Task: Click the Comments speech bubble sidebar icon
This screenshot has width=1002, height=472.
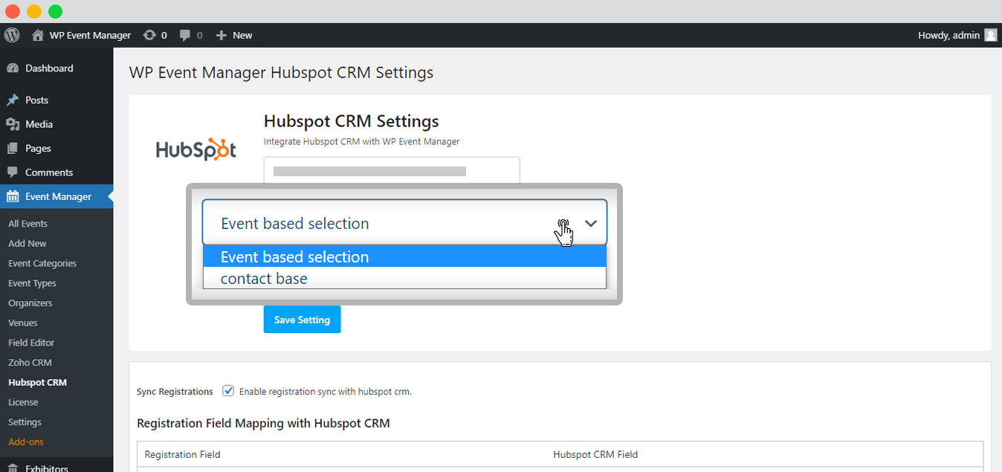Action: (13, 172)
